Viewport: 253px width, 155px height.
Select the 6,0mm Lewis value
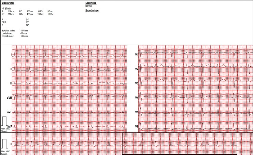point(24,33)
